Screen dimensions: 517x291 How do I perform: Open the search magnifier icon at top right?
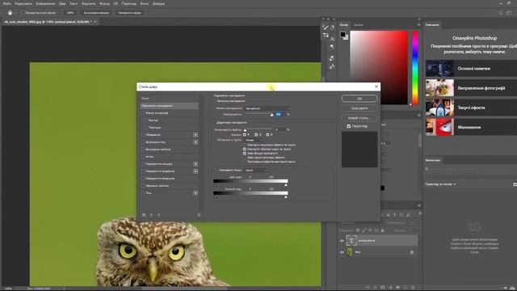tap(501, 13)
